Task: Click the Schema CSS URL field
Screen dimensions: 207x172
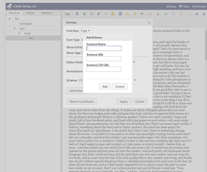Action: (x=104, y=69)
